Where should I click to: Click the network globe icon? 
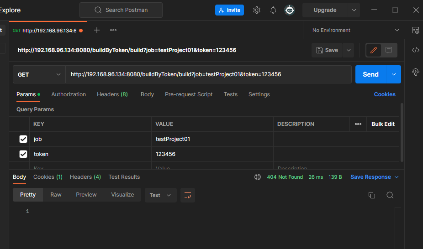coord(258,177)
